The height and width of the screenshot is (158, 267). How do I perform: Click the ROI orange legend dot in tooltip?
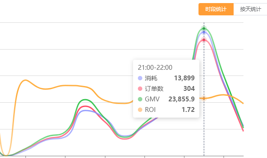tap(140, 110)
